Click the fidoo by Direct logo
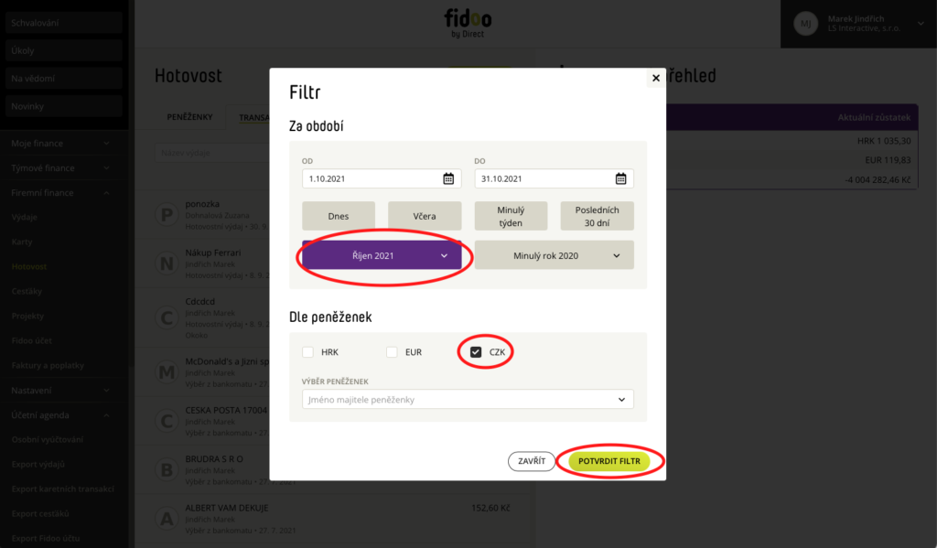 (x=468, y=23)
